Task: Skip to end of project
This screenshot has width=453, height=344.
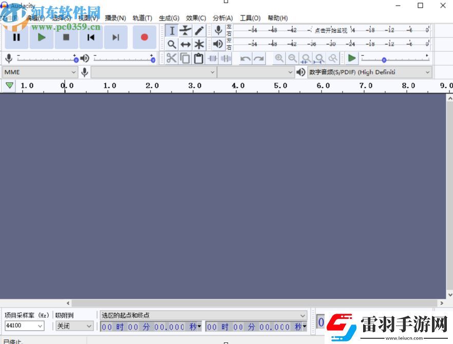Action: (116, 37)
